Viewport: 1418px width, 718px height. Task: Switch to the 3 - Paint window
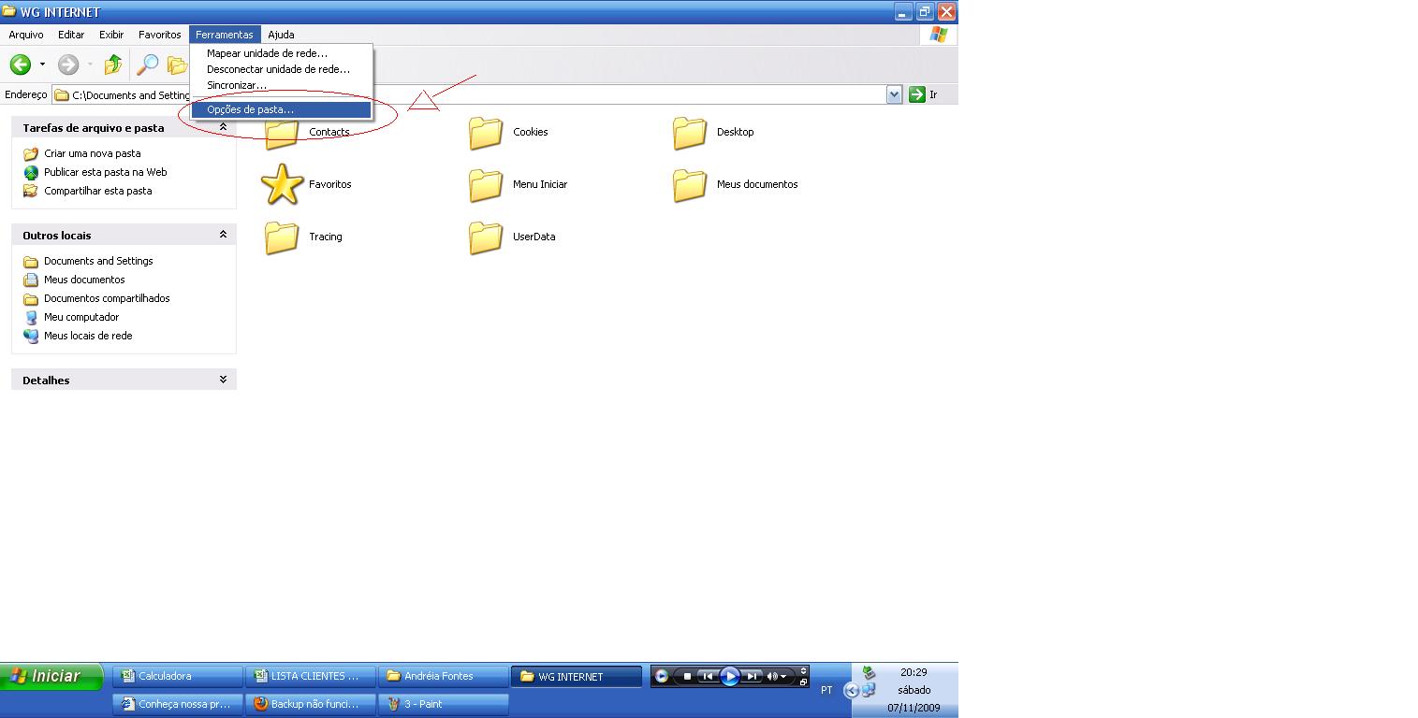tap(444, 704)
